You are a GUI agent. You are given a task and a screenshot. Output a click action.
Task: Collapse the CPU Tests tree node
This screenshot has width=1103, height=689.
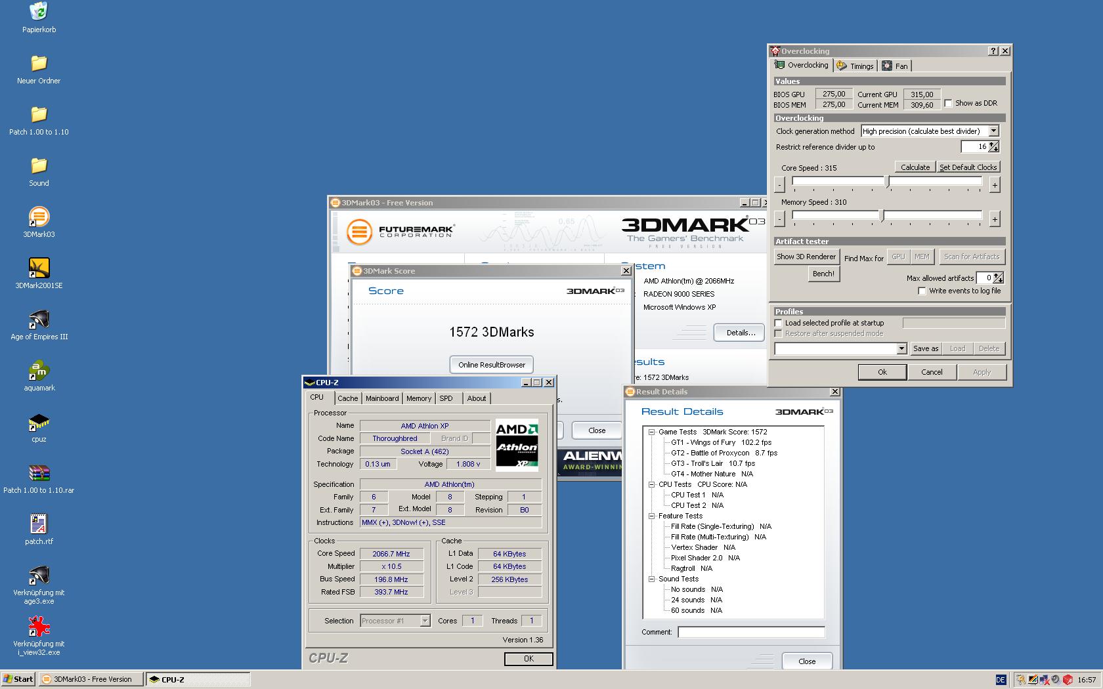651,484
